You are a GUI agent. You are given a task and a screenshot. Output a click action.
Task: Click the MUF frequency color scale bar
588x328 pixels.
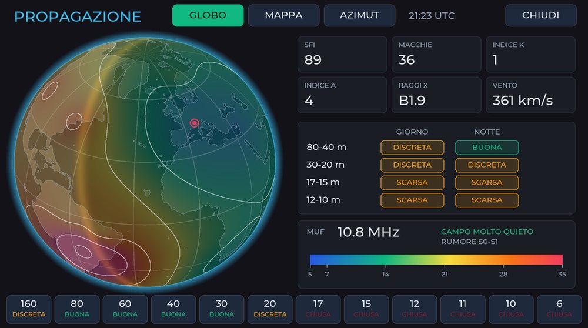tap(436, 259)
